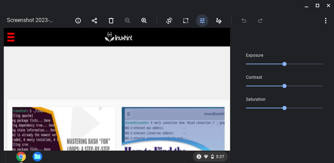Image resolution: width=334 pixels, height=163 pixels.
Task: Open Chrome from the shelf
Action: pos(21,157)
